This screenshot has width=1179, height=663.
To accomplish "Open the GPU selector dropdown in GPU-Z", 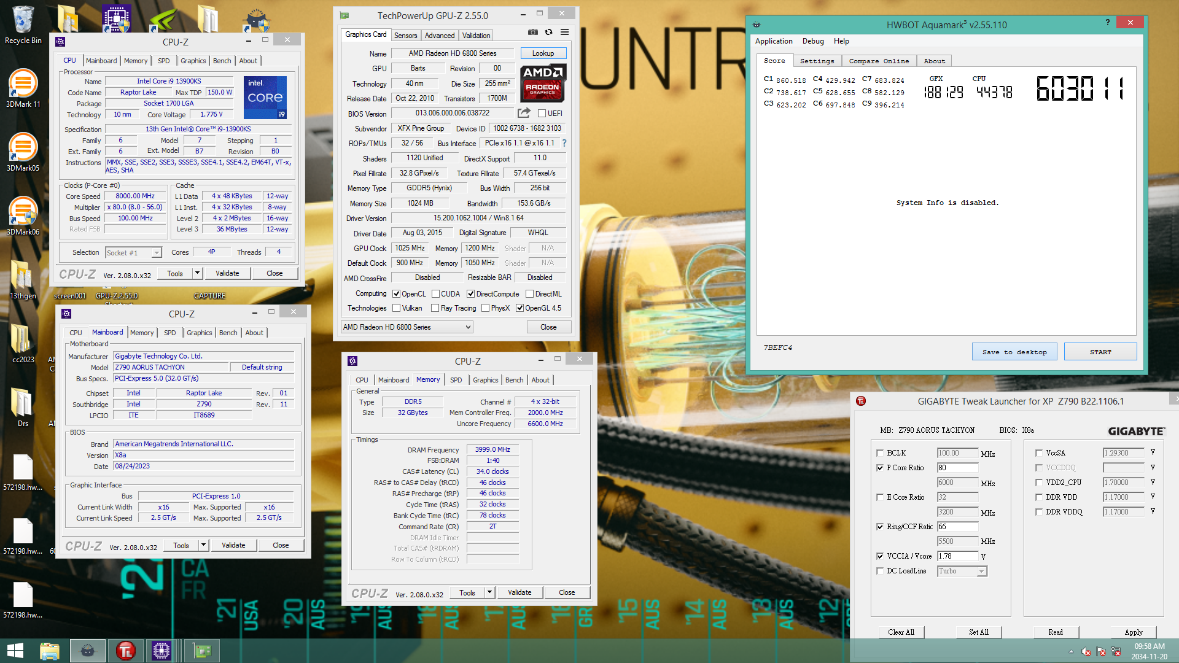I will (407, 327).
